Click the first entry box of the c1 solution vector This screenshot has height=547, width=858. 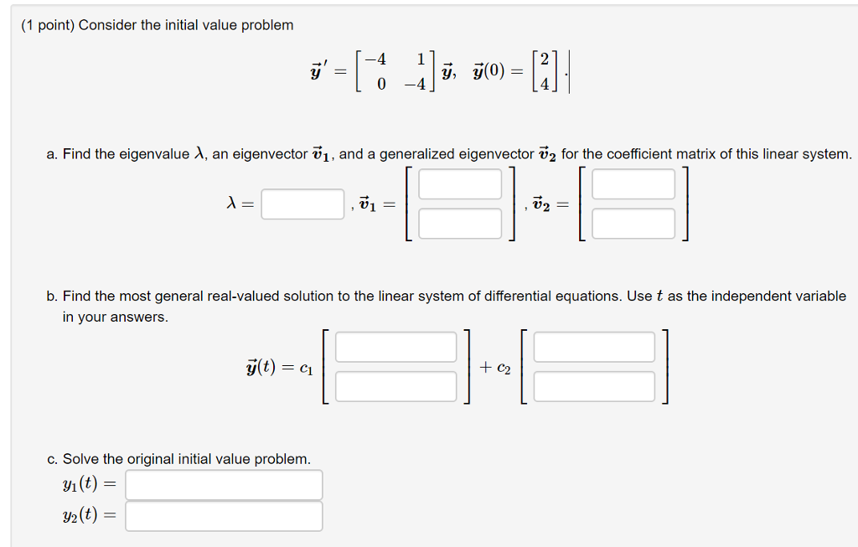[395, 347]
